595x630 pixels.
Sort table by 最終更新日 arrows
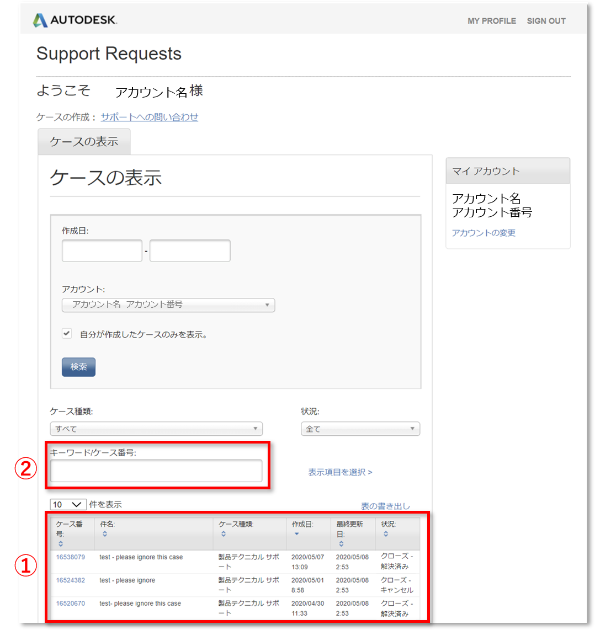(341, 543)
